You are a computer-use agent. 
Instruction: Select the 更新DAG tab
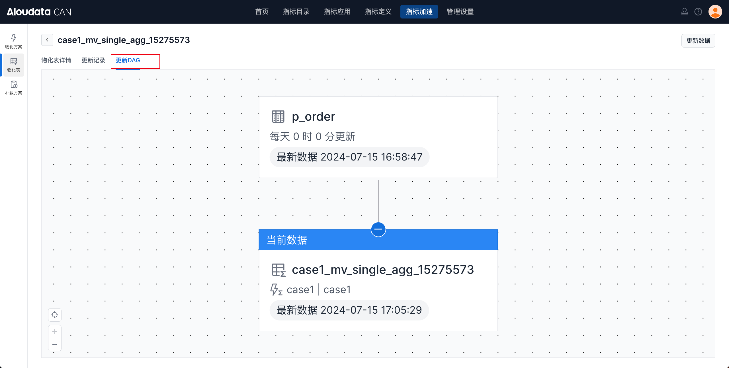[x=128, y=60]
